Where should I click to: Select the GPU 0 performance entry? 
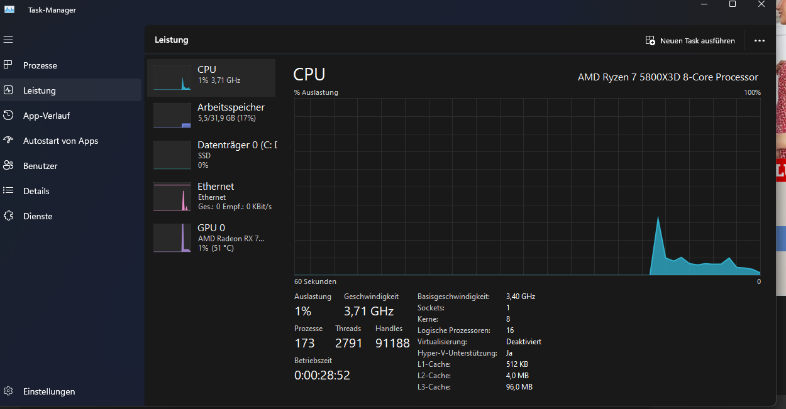click(x=211, y=237)
